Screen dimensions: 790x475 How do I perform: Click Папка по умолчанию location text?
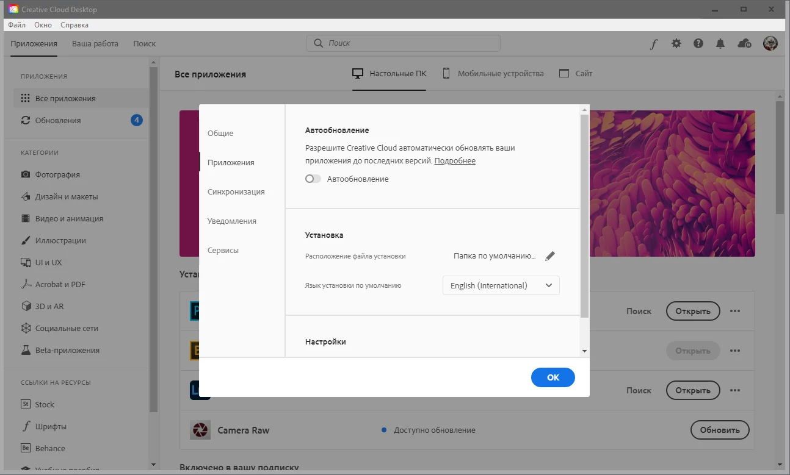[x=495, y=256]
